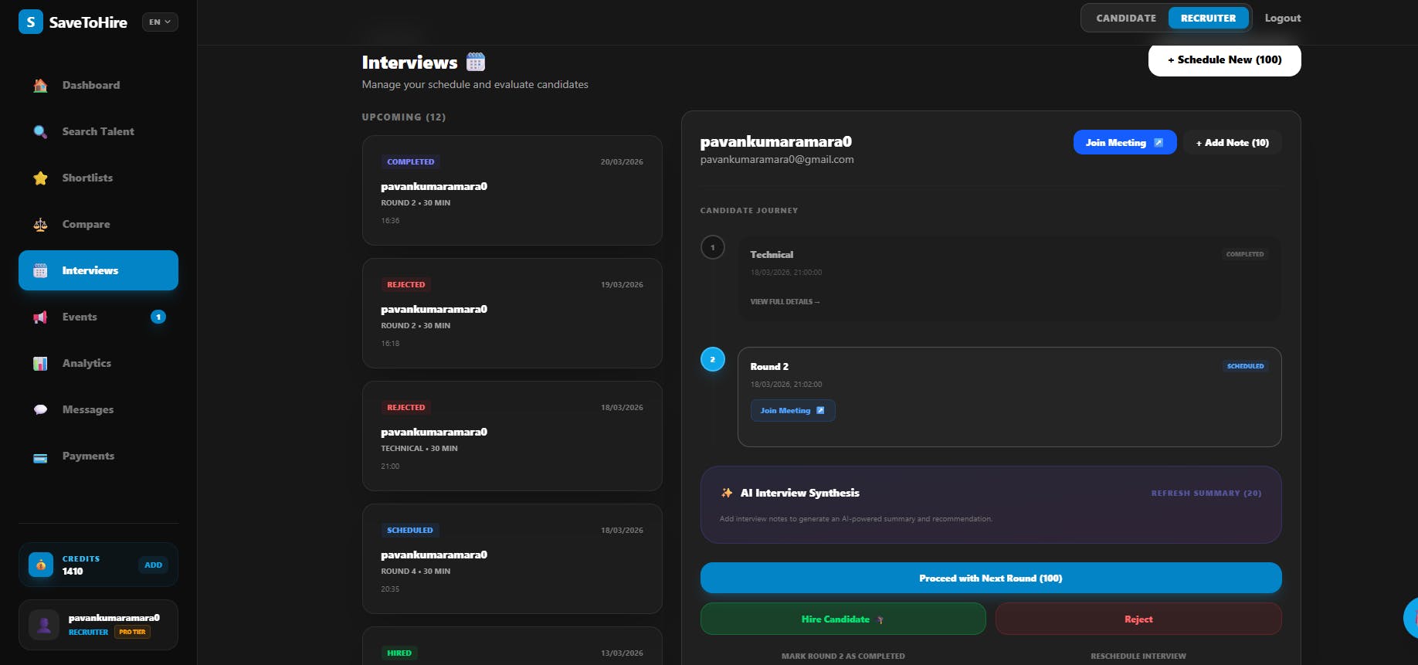Click the AI Interview Synthesis sparkle icon
The height and width of the screenshot is (665, 1418).
727,493
